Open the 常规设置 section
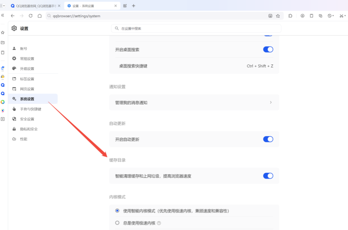 pos(33,58)
